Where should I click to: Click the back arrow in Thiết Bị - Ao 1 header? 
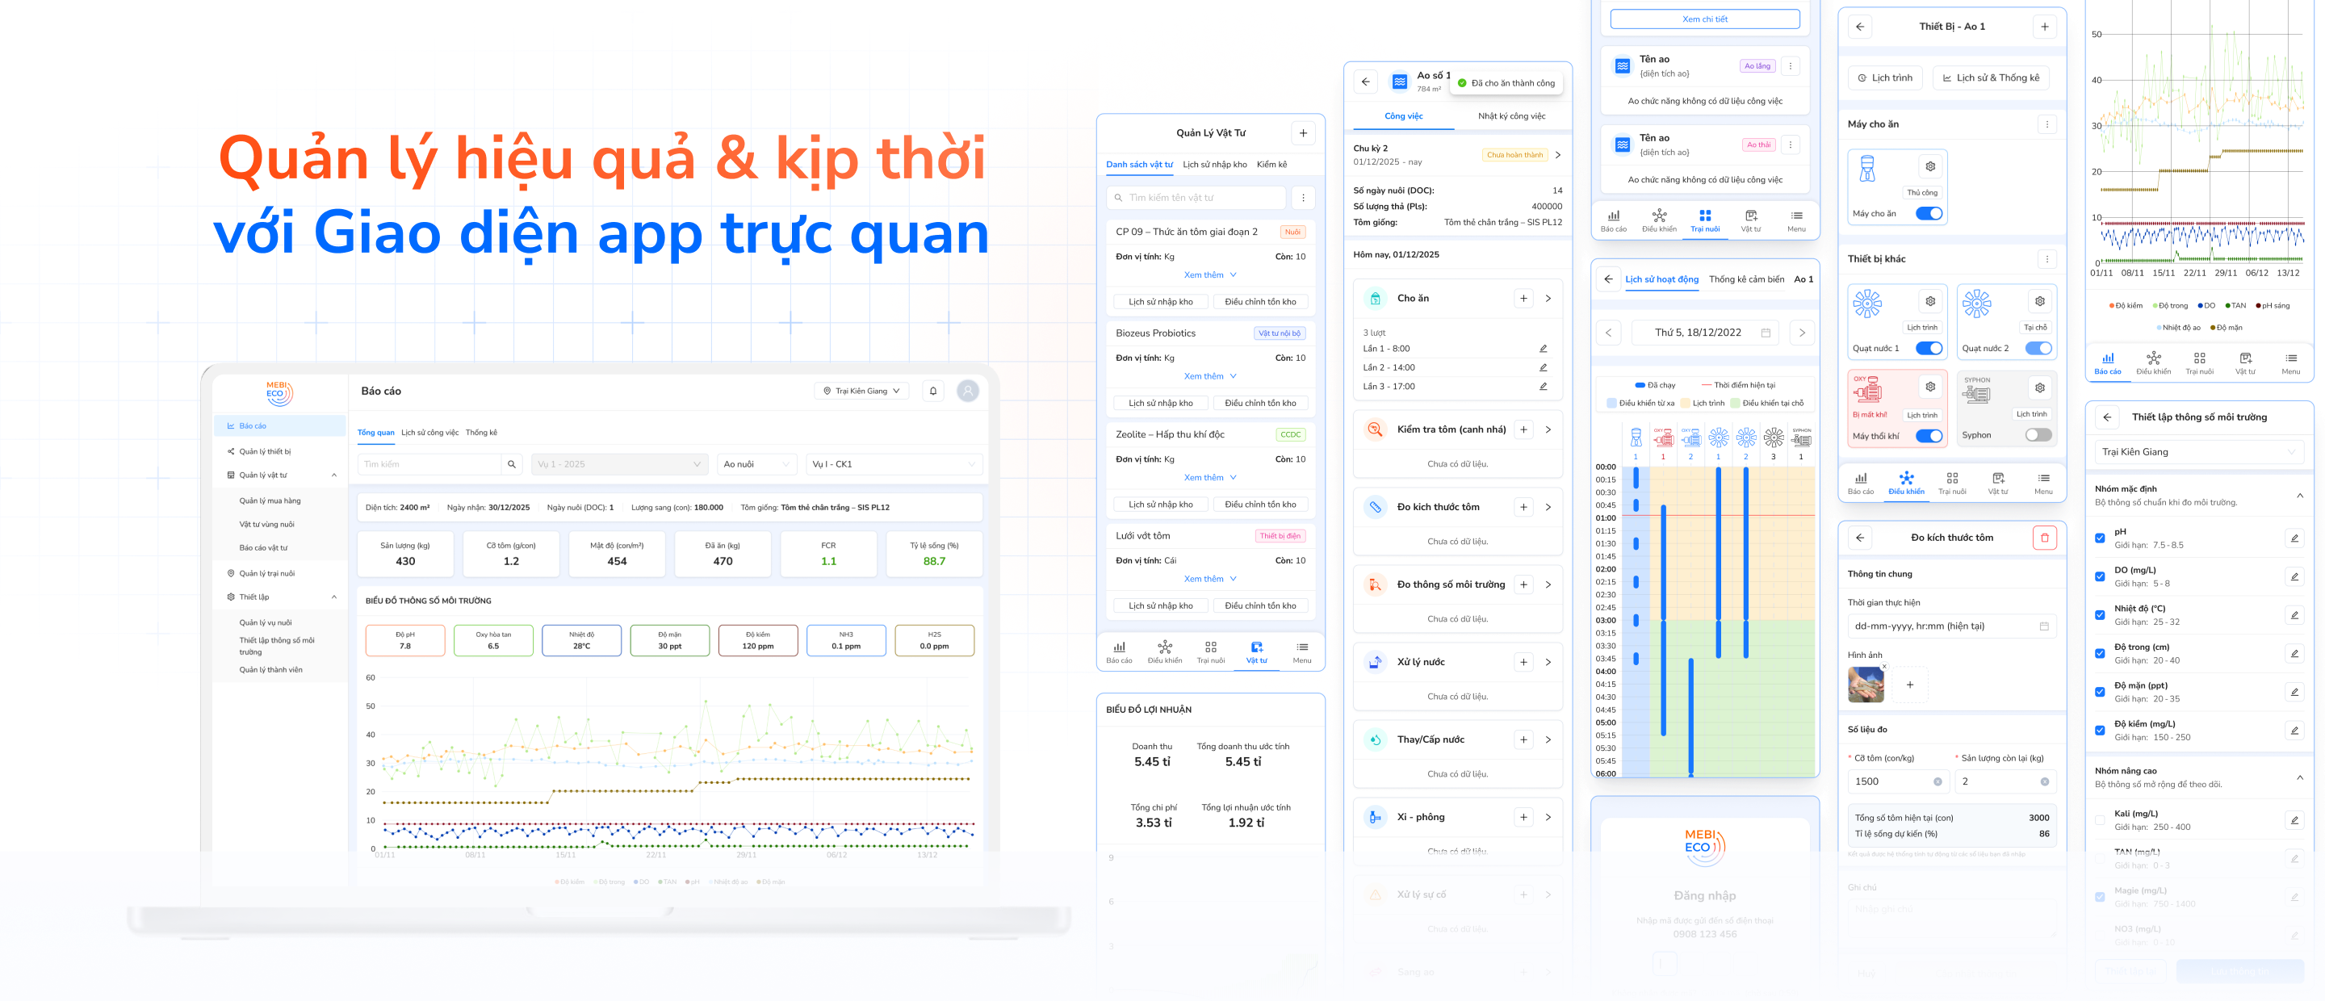click(1860, 26)
